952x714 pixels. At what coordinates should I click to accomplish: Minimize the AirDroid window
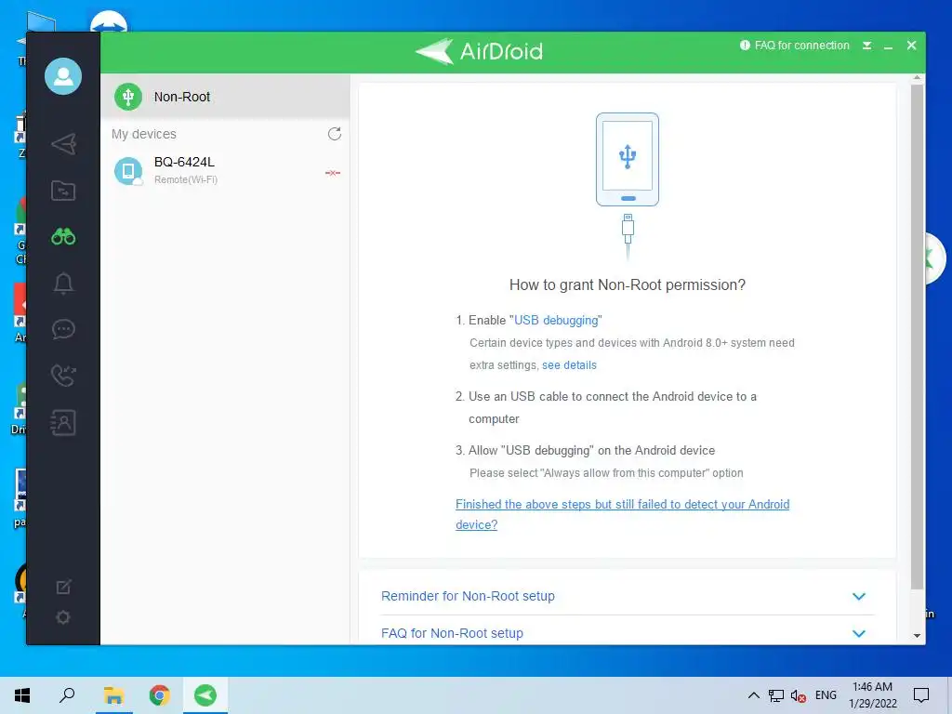[x=888, y=46]
